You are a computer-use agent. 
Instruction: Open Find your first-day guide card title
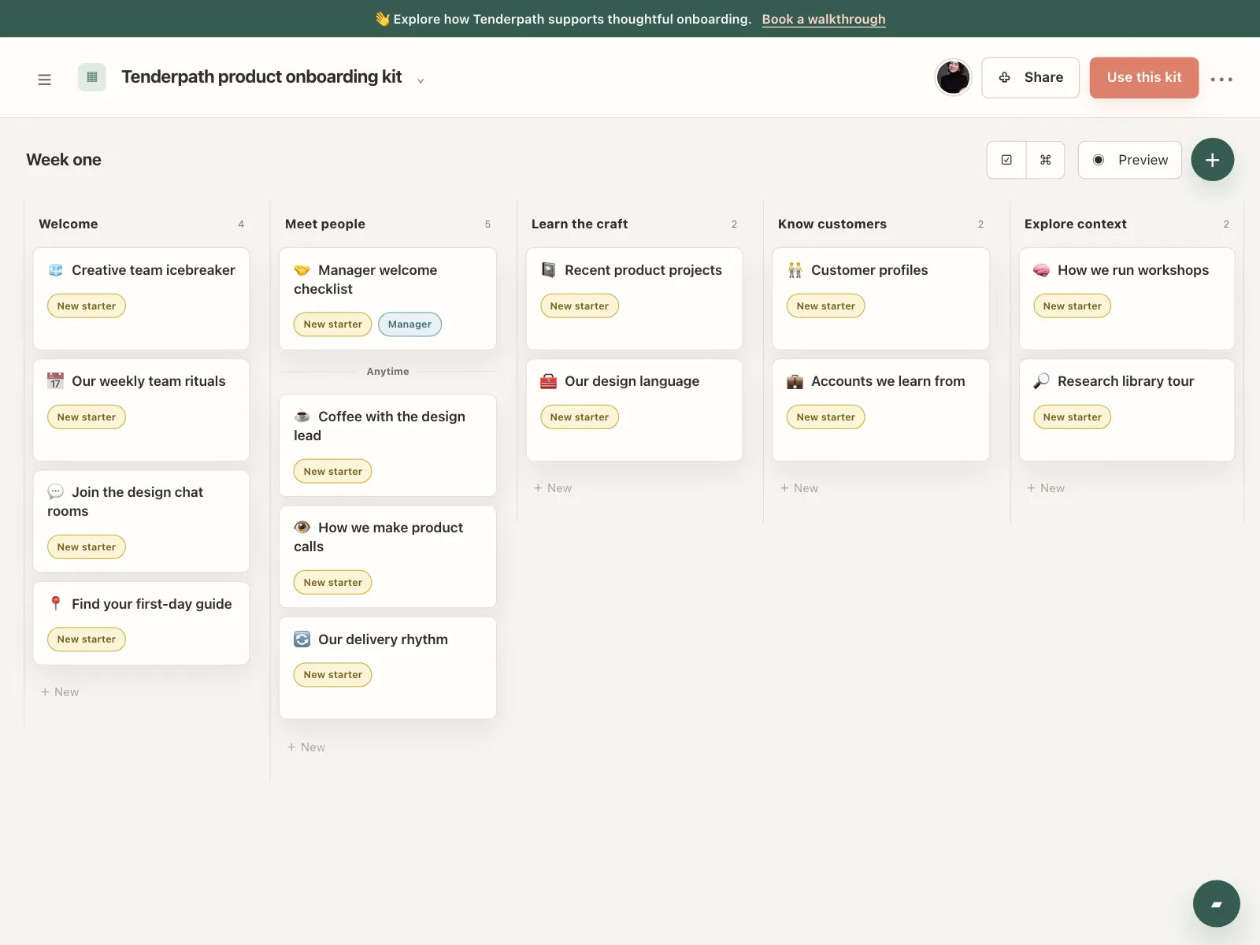click(x=152, y=604)
